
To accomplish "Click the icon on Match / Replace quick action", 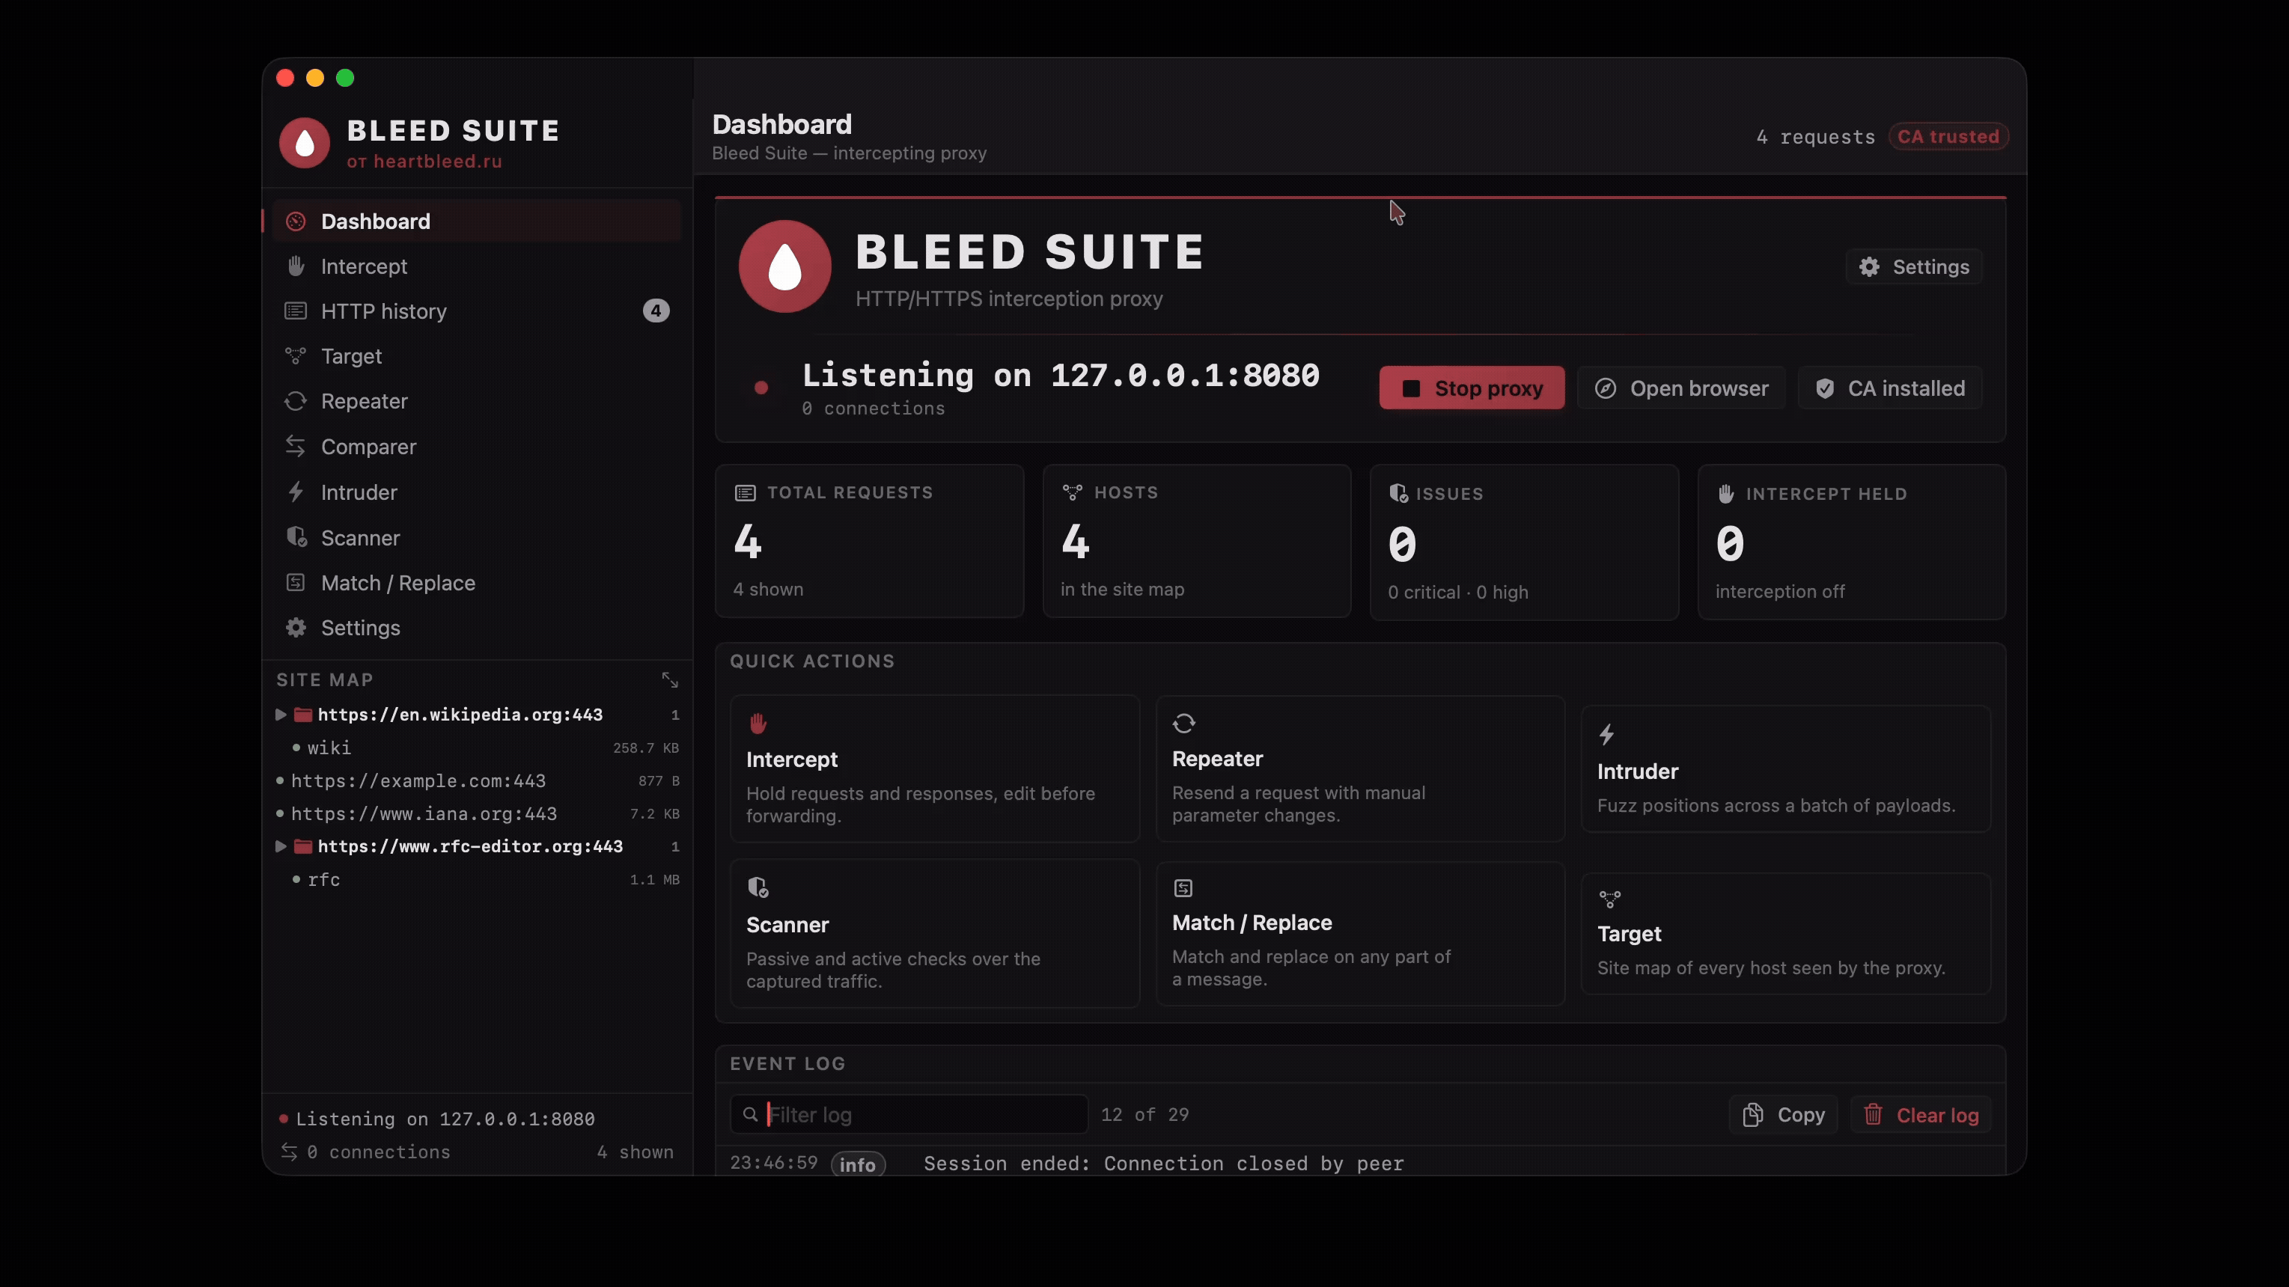I will click(x=1183, y=888).
